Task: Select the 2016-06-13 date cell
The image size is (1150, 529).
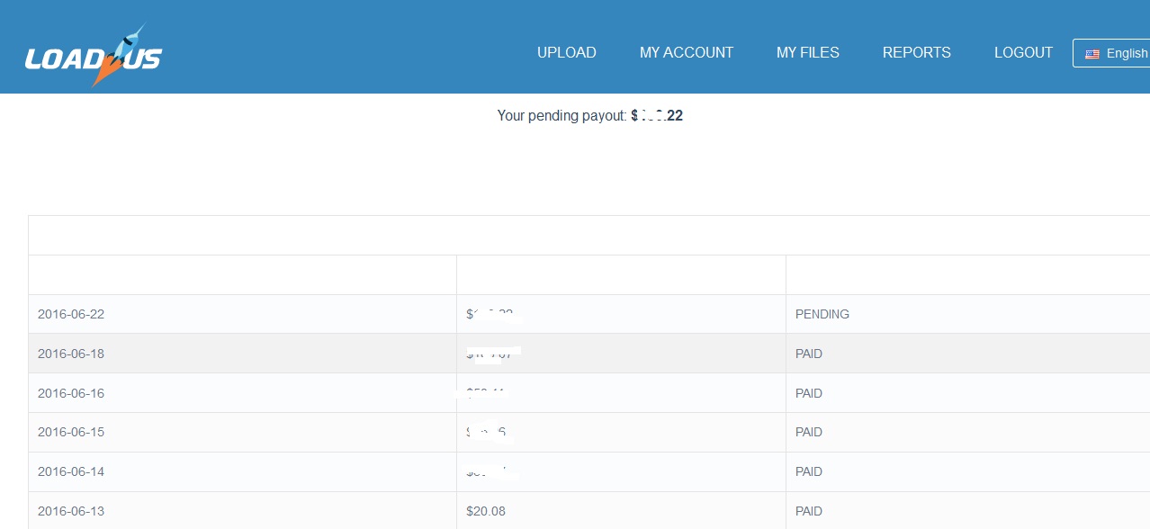Action: (71, 511)
